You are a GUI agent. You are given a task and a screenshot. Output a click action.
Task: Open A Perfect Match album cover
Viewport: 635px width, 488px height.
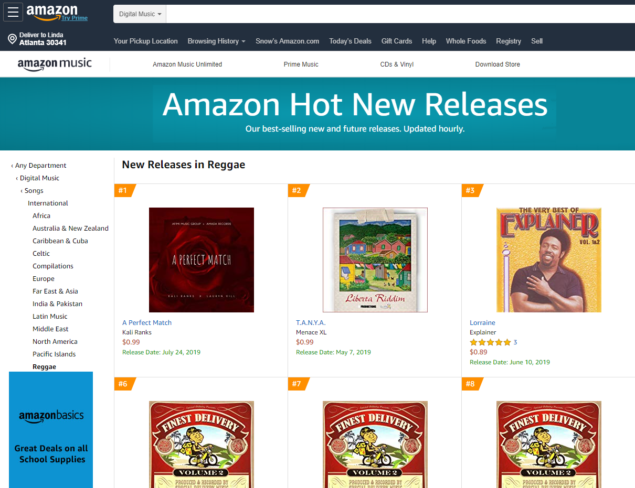[x=202, y=260]
